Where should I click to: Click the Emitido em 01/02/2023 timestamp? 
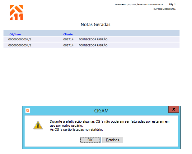[139, 5]
